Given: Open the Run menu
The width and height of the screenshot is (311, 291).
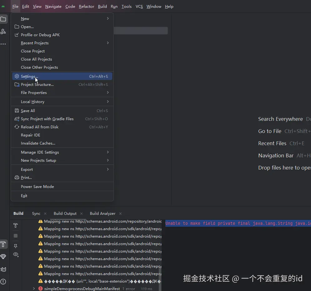Looking at the screenshot, I should [x=114, y=7].
